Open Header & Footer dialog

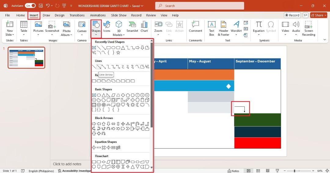click(x=223, y=29)
